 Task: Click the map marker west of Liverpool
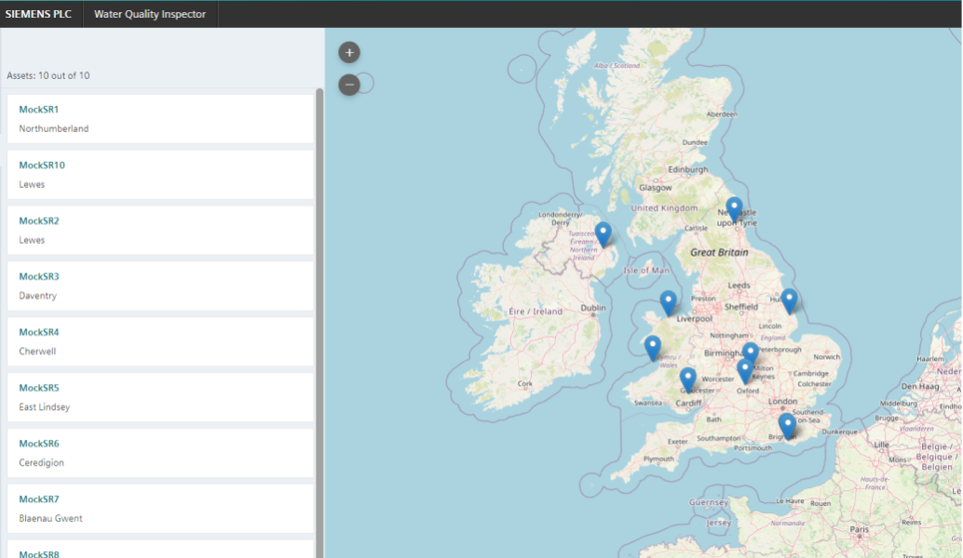click(x=668, y=302)
